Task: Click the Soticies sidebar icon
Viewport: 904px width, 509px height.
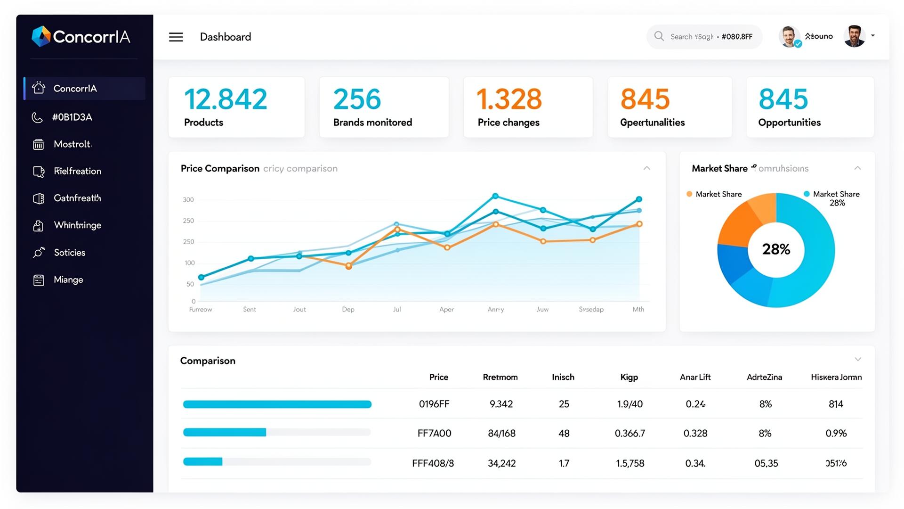Action: point(39,253)
